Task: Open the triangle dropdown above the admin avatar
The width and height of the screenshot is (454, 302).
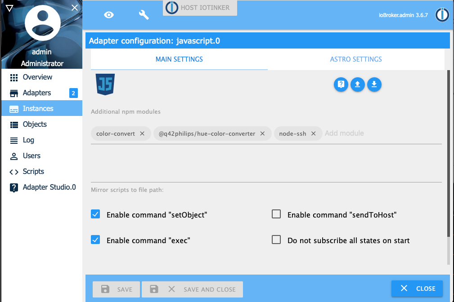Action: coord(9,8)
